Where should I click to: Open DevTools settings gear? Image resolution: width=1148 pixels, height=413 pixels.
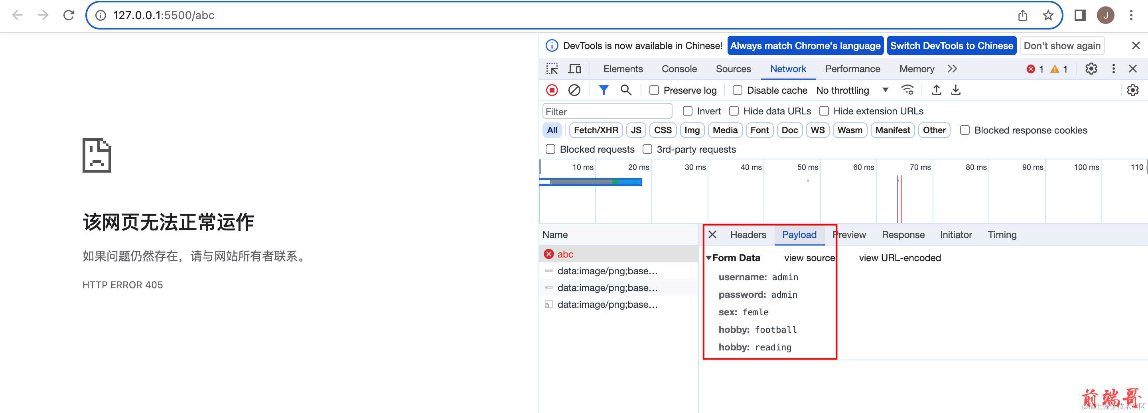1091,69
